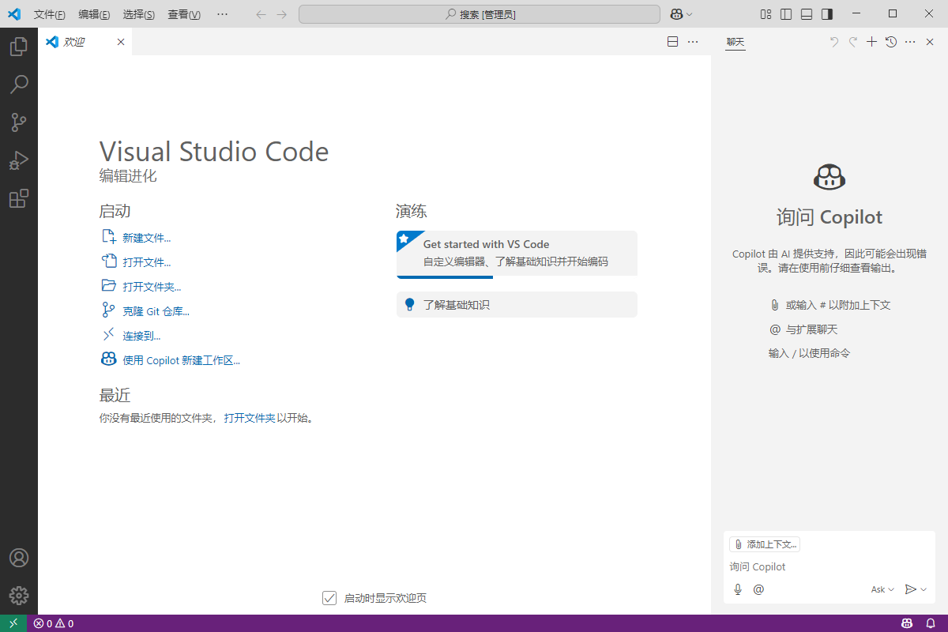Click the Copilot icon in title bar
948x632 pixels.
tap(677, 14)
